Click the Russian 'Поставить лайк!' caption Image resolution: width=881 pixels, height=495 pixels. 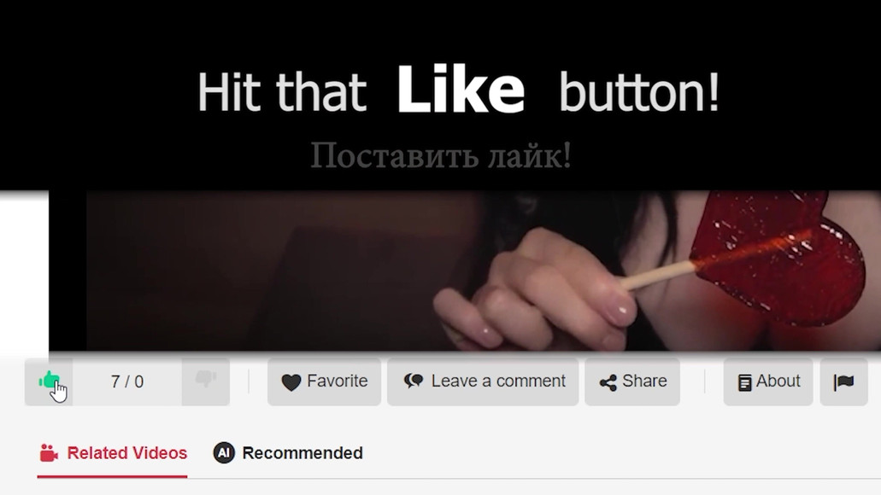pos(441,155)
